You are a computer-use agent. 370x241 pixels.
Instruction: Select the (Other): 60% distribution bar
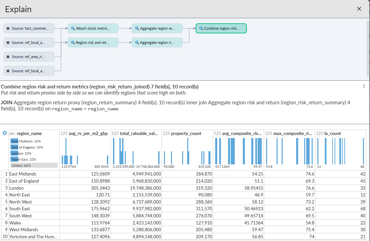(34, 165)
